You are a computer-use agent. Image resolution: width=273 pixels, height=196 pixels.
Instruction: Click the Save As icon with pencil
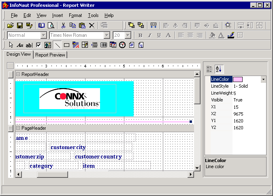pos(29,25)
